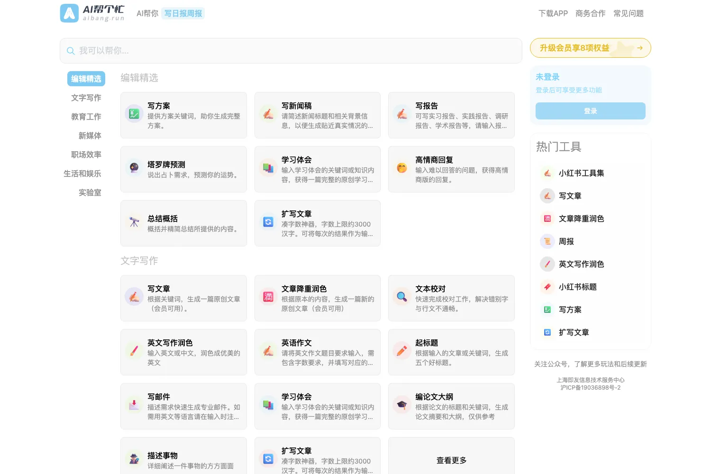The image size is (711, 474).
Task: Select the 新媒体 sidebar category
Action: pos(90,136)
